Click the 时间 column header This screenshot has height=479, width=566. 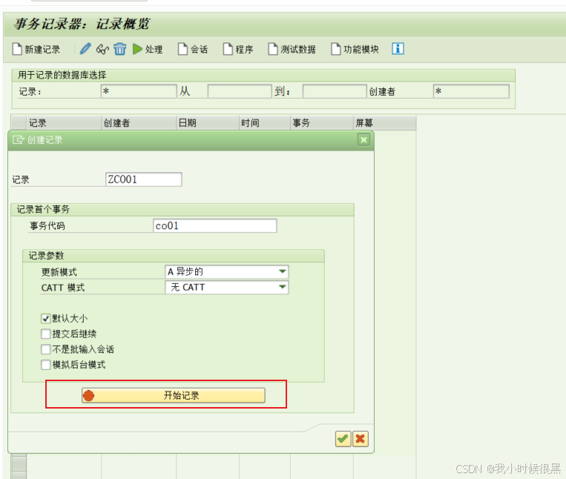click(265, 123)
